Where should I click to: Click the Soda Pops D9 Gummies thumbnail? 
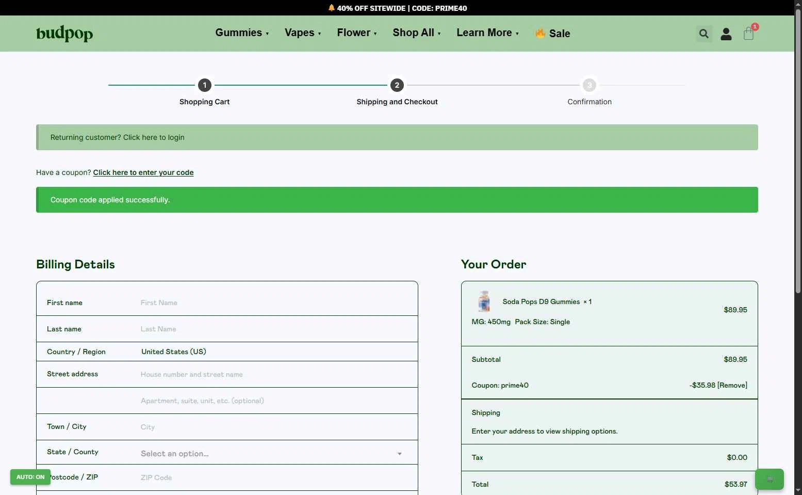484,301
